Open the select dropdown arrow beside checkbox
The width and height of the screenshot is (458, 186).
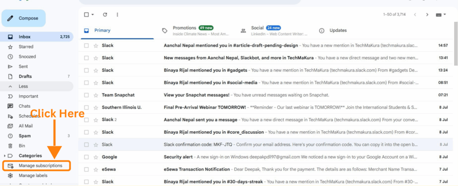[x=93, y=15]
